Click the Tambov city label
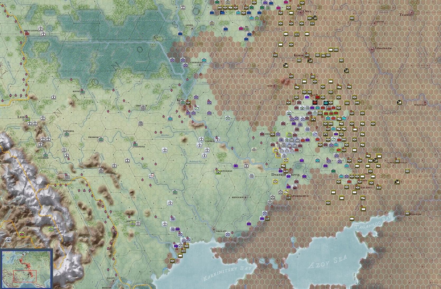441x289 pixels. (x=406, y=15)
